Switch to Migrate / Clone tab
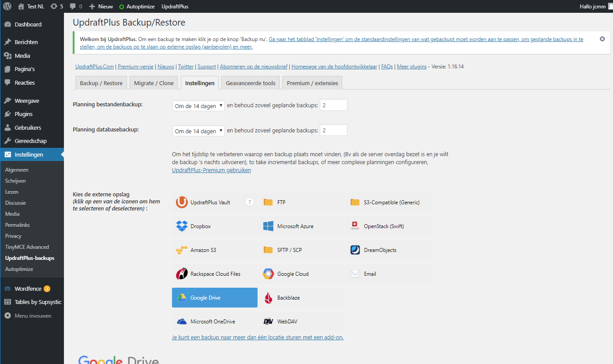The height and width of the screenshot is (364, 613). (154, 83)
